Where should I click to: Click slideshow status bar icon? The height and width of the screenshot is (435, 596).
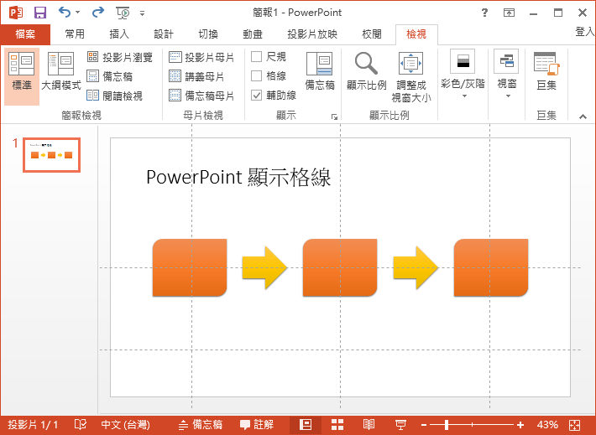coord(400,425)
